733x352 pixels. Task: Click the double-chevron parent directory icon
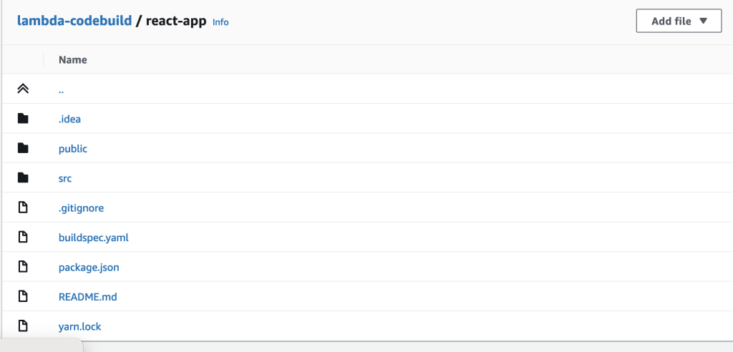point(23,89)
